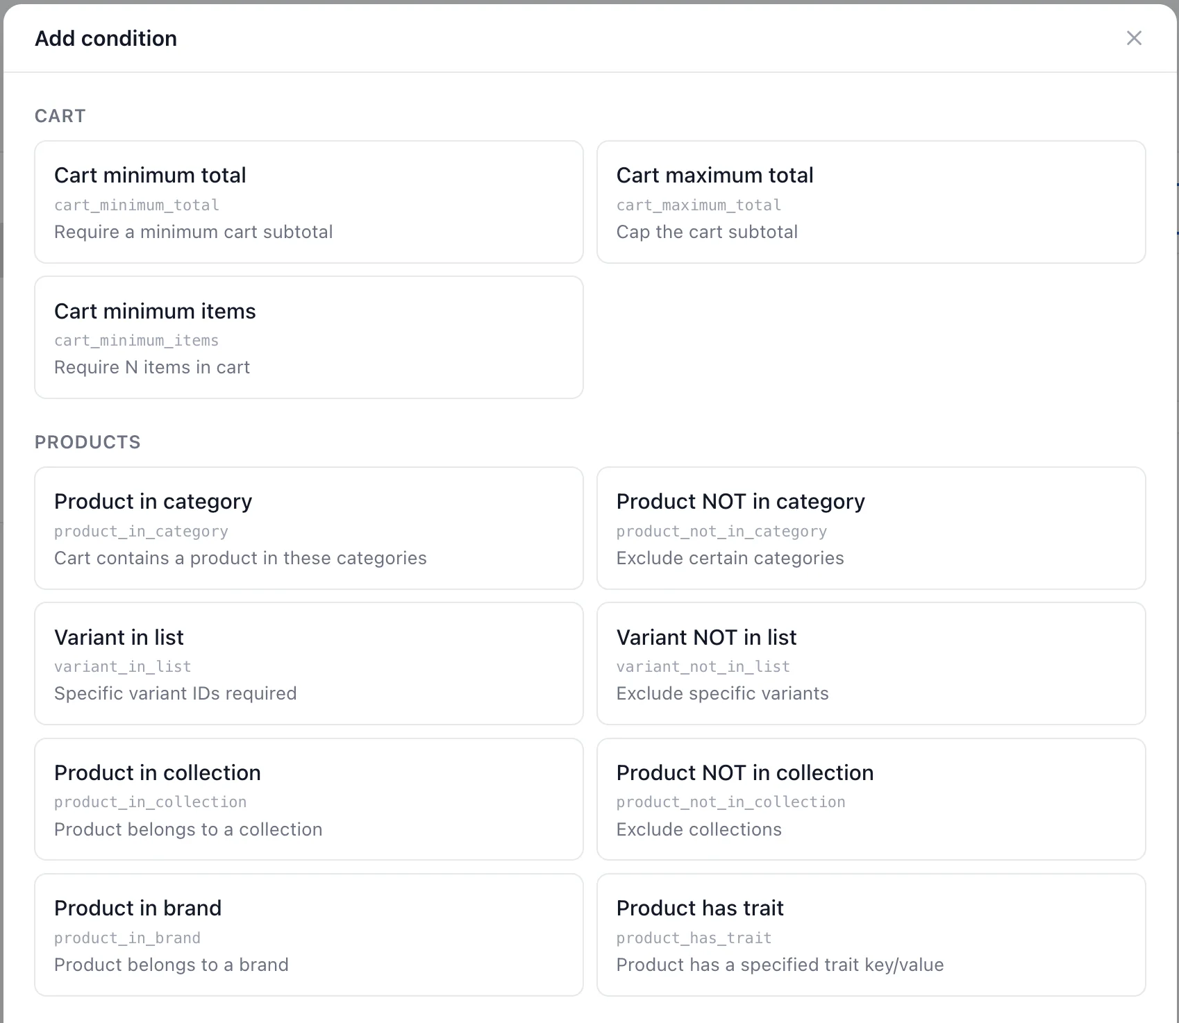Viewport: 1179px width, 1023px height.
Task: Click the "Exclude collections" description text
Action: coord(699,829)
